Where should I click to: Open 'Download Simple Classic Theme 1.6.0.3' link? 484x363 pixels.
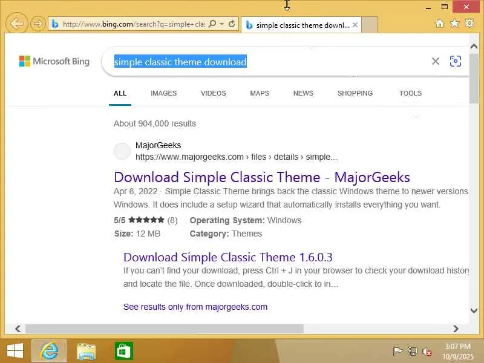[228, 257]
